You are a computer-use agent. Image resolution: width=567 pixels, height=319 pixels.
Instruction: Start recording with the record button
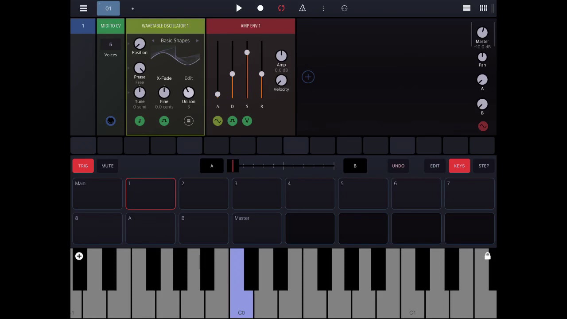click(260, 8)
